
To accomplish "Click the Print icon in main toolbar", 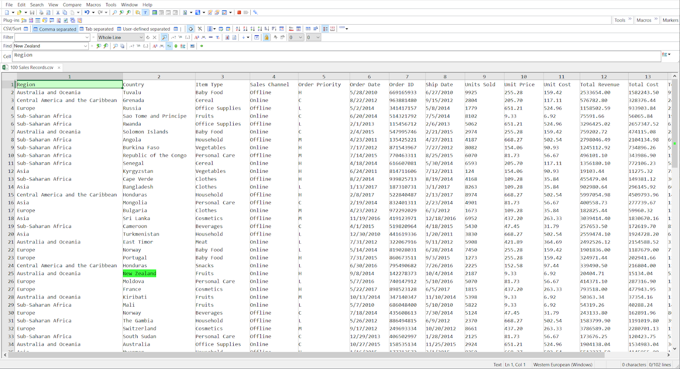I will 41,12.
